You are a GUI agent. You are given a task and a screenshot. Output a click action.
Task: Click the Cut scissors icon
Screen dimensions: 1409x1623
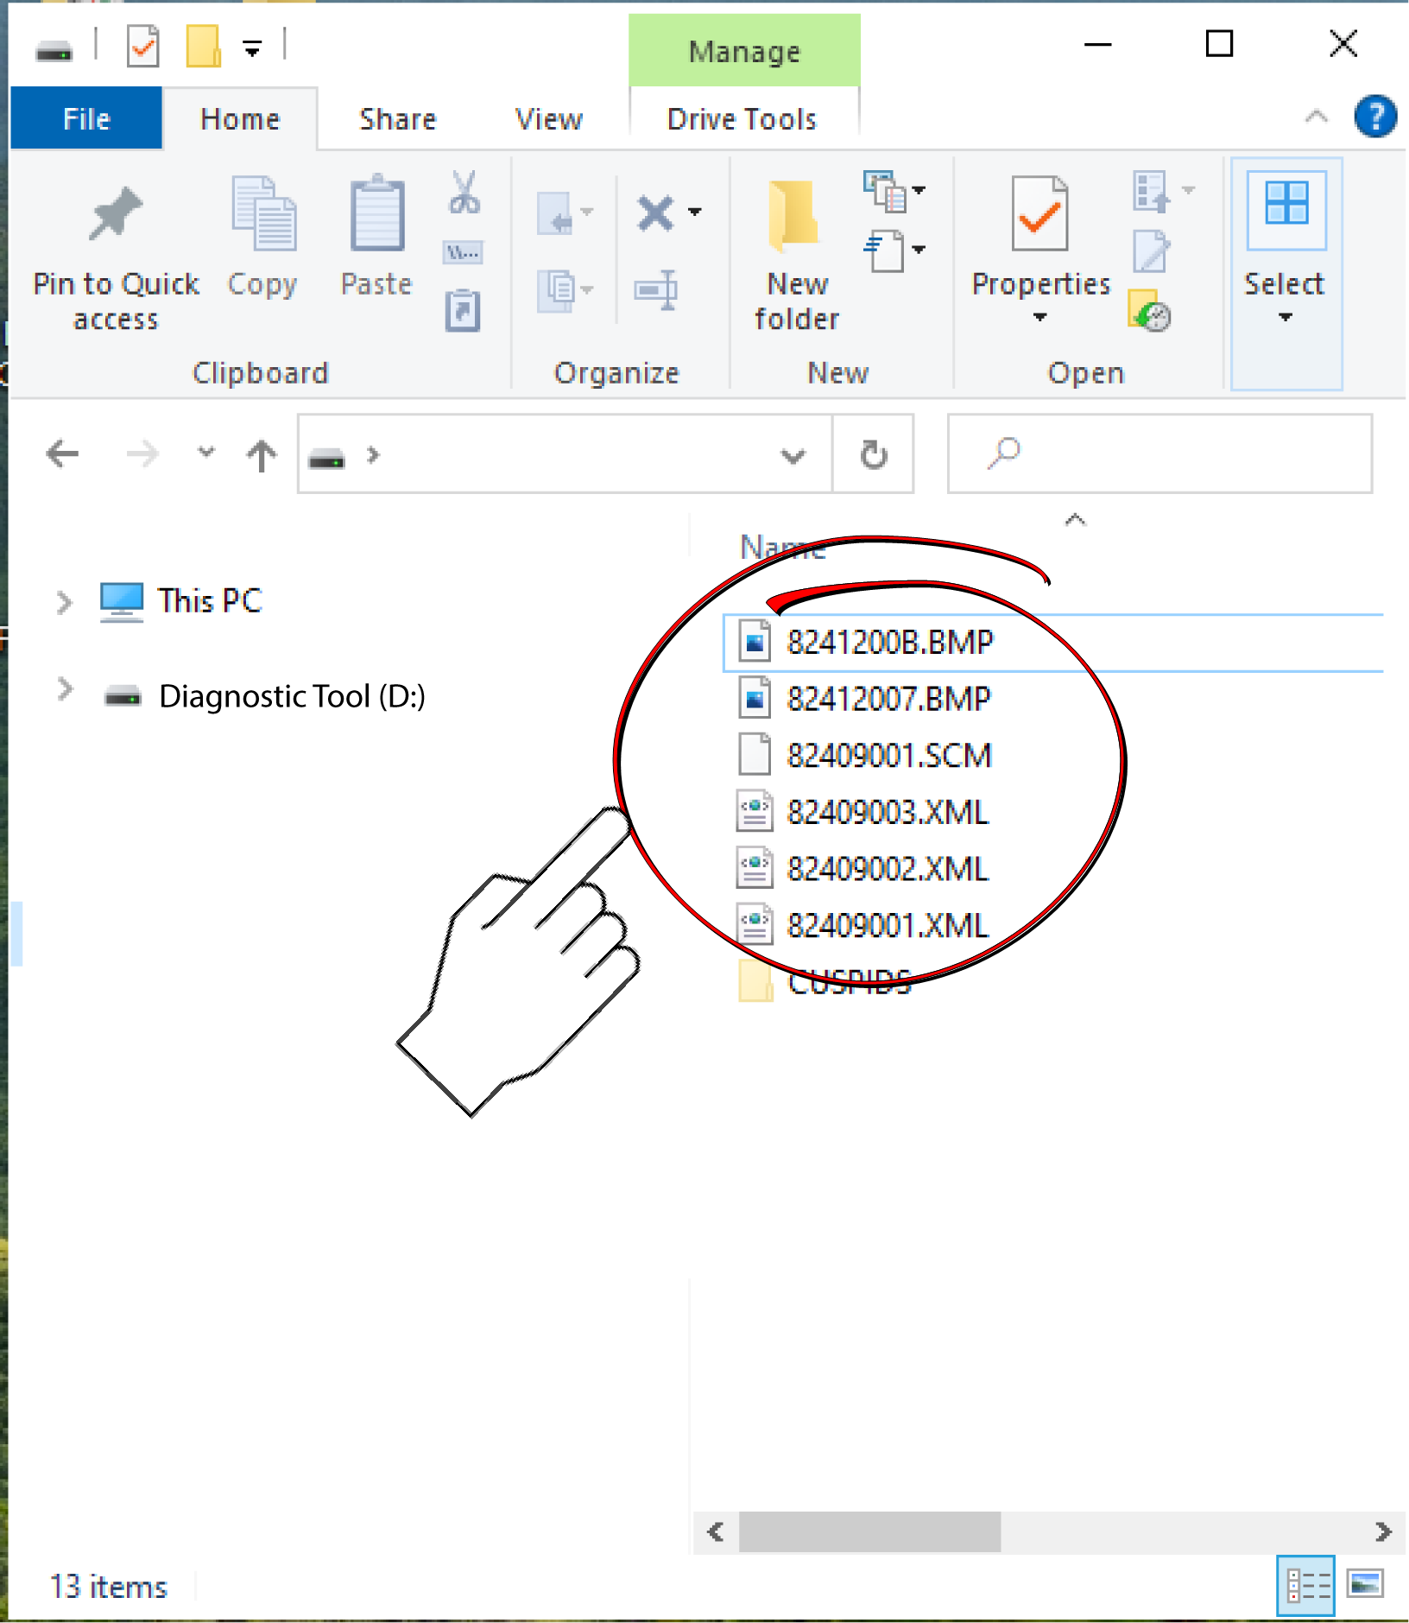point(464,193)
